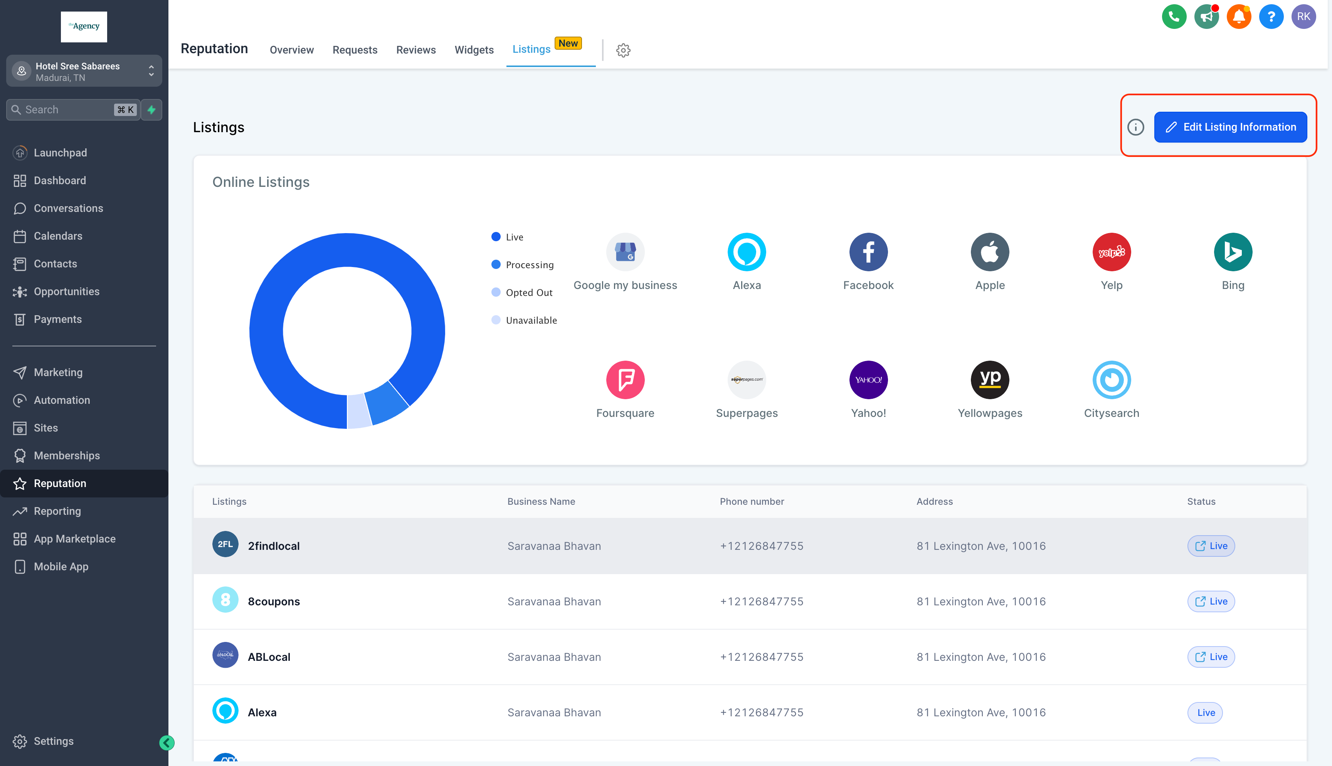Select the Yahoo! listing icon
This screenshot has width=1332, height=766.
(868, 380)
